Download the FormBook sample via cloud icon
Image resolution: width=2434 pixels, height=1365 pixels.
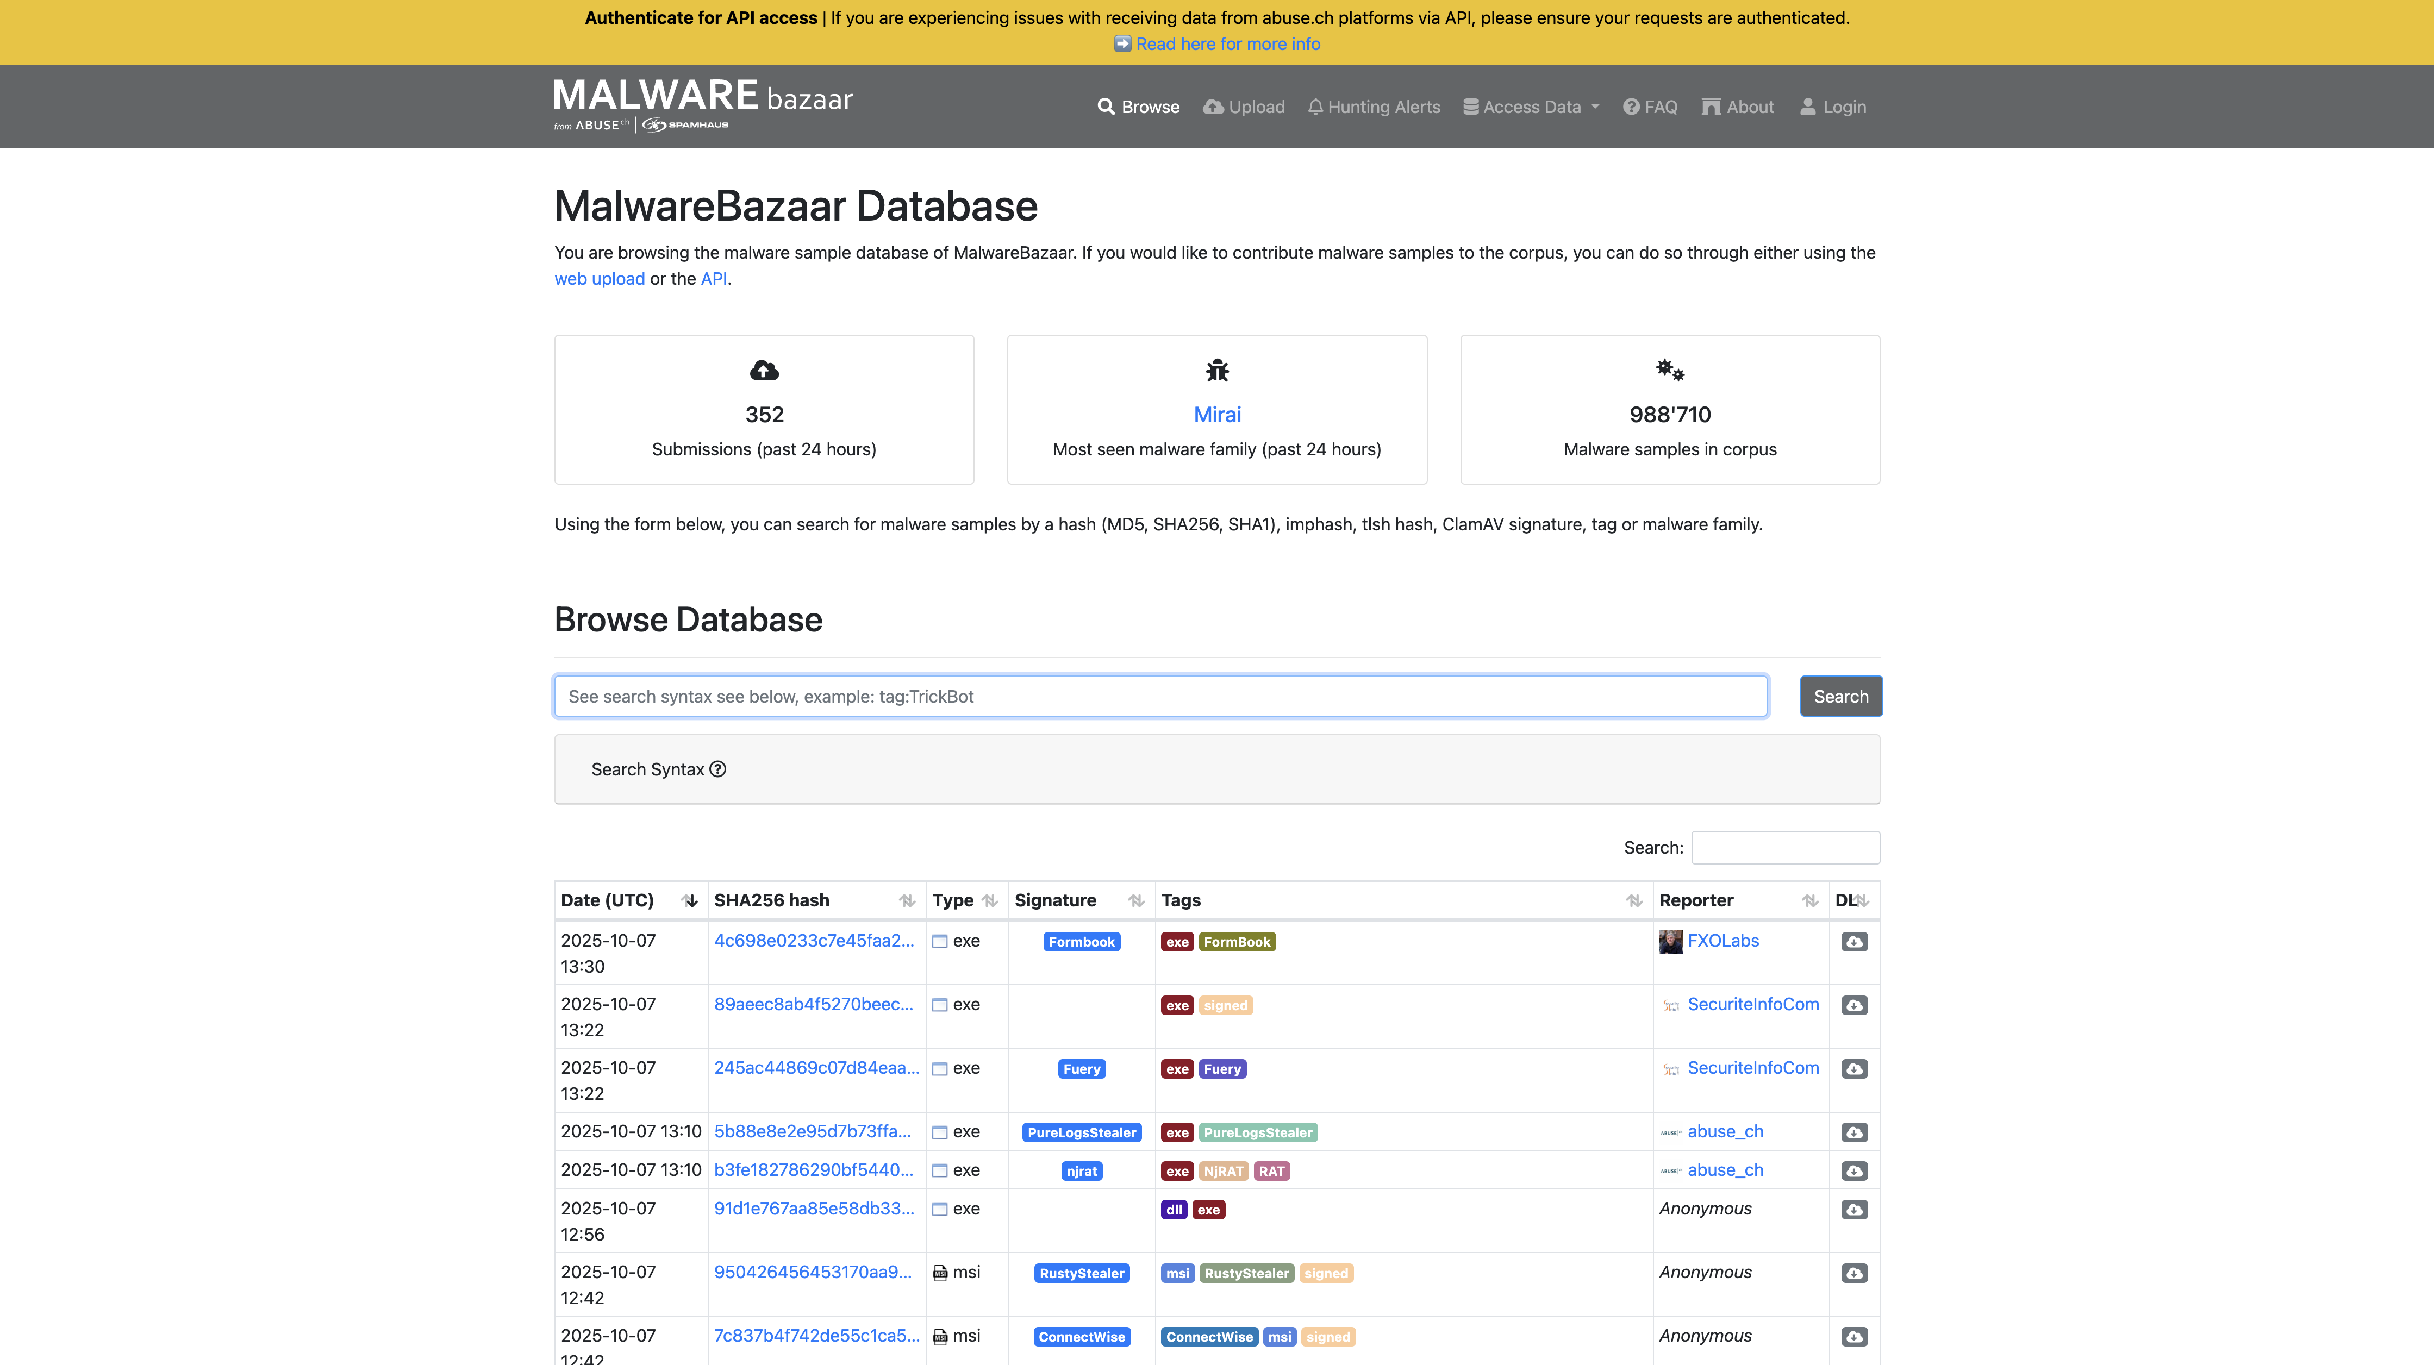pyautogui.click(x=1854, y=942)
